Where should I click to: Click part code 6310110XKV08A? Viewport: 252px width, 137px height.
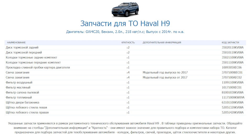click(x=233, y=102)
